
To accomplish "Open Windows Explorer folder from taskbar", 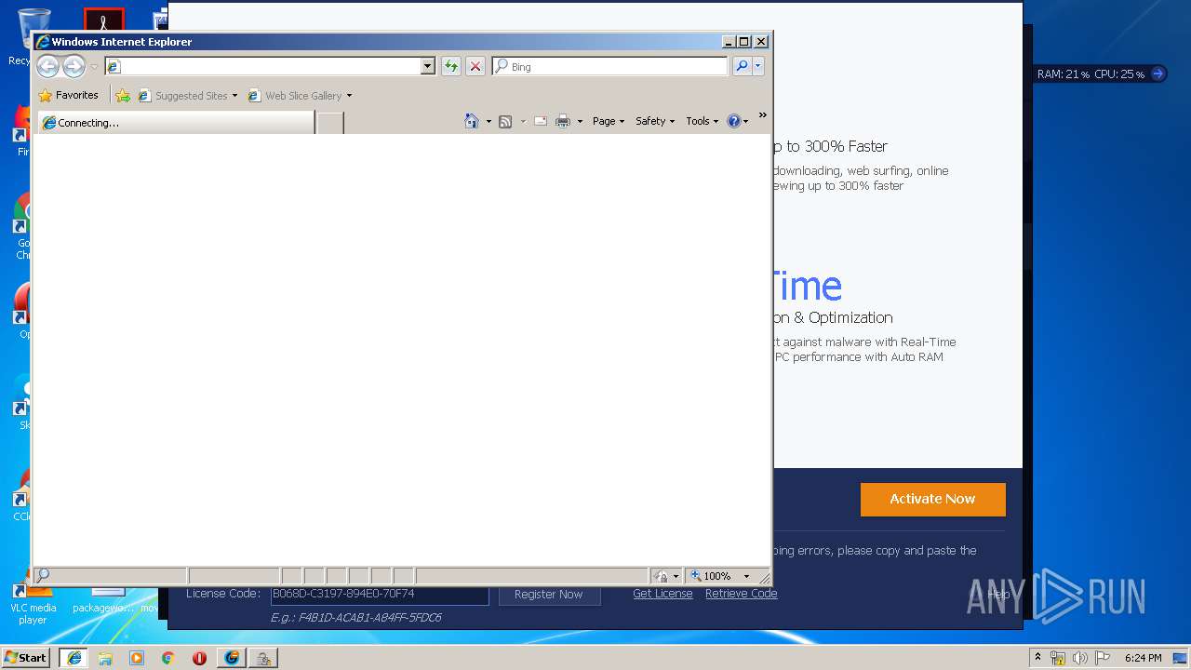I will (105, 658).
